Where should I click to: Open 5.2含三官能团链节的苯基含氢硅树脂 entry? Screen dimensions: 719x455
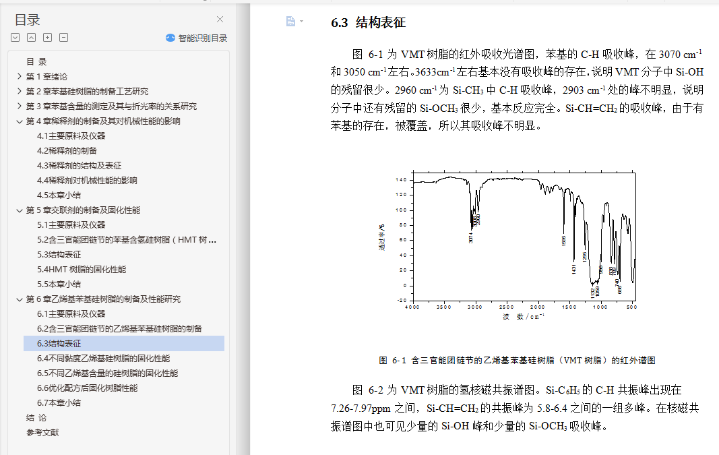coord(127,239)
